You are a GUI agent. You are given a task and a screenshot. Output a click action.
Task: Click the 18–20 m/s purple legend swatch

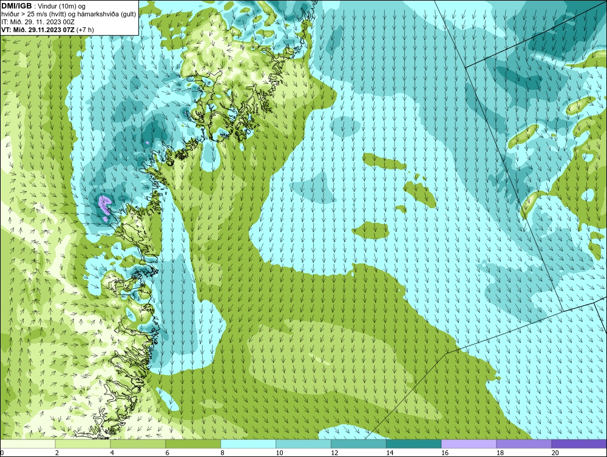[x=524, y=444]
